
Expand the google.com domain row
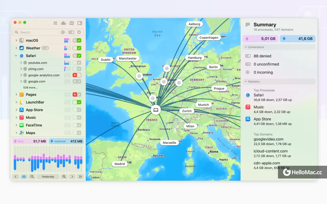21,82
